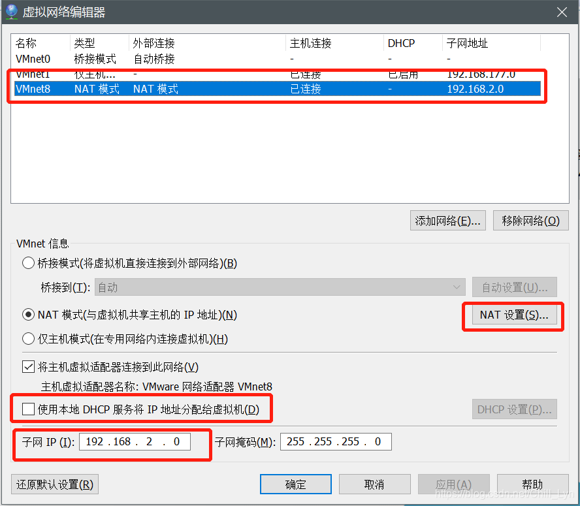The height and width of the screenshot is (506, 580).
Task: Open NAT 设置(S)... button
Action: tap(515, 315)
